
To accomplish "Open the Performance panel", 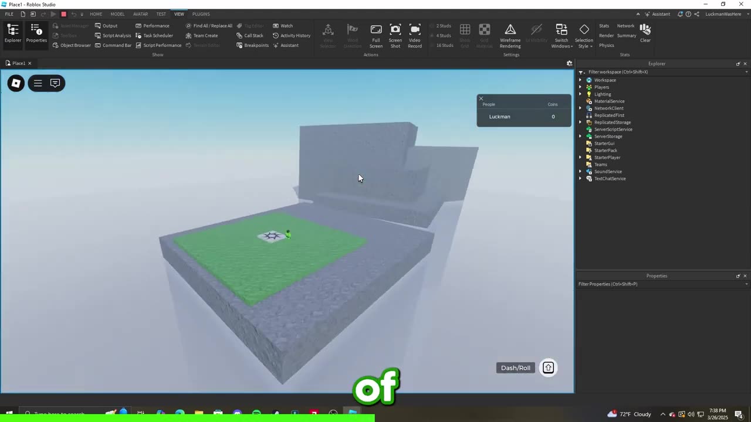I will pyautogui.click(x=152, y=26).
